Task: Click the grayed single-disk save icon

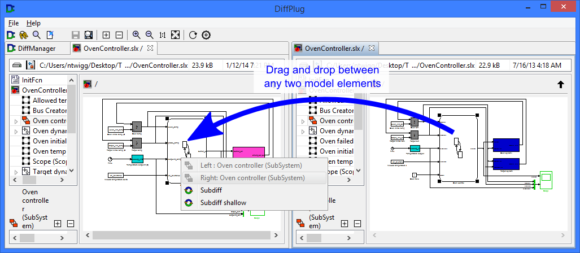Action: [76, 35]
